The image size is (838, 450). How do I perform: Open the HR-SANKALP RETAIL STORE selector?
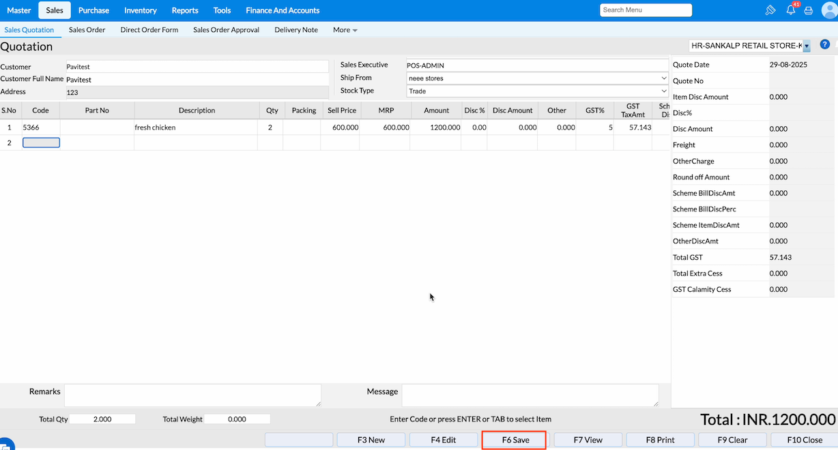750,46
